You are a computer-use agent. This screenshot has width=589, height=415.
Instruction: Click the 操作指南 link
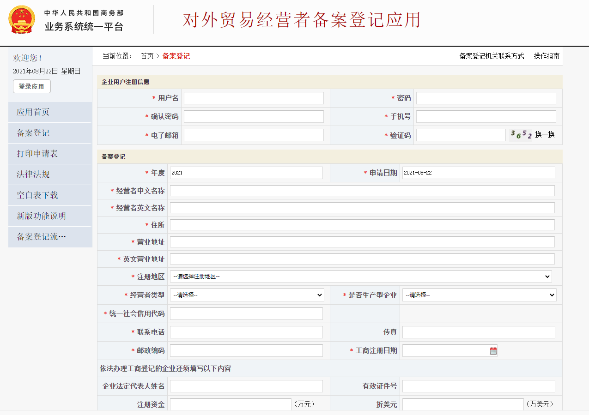(x=546, y=56)
